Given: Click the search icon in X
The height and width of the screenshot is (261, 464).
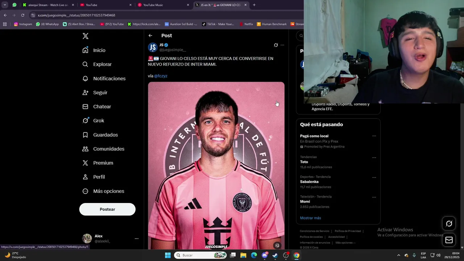Looking at the screenshot, I should point(301,36).
